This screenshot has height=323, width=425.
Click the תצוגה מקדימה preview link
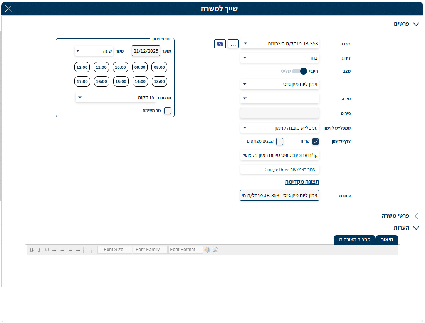302,182
